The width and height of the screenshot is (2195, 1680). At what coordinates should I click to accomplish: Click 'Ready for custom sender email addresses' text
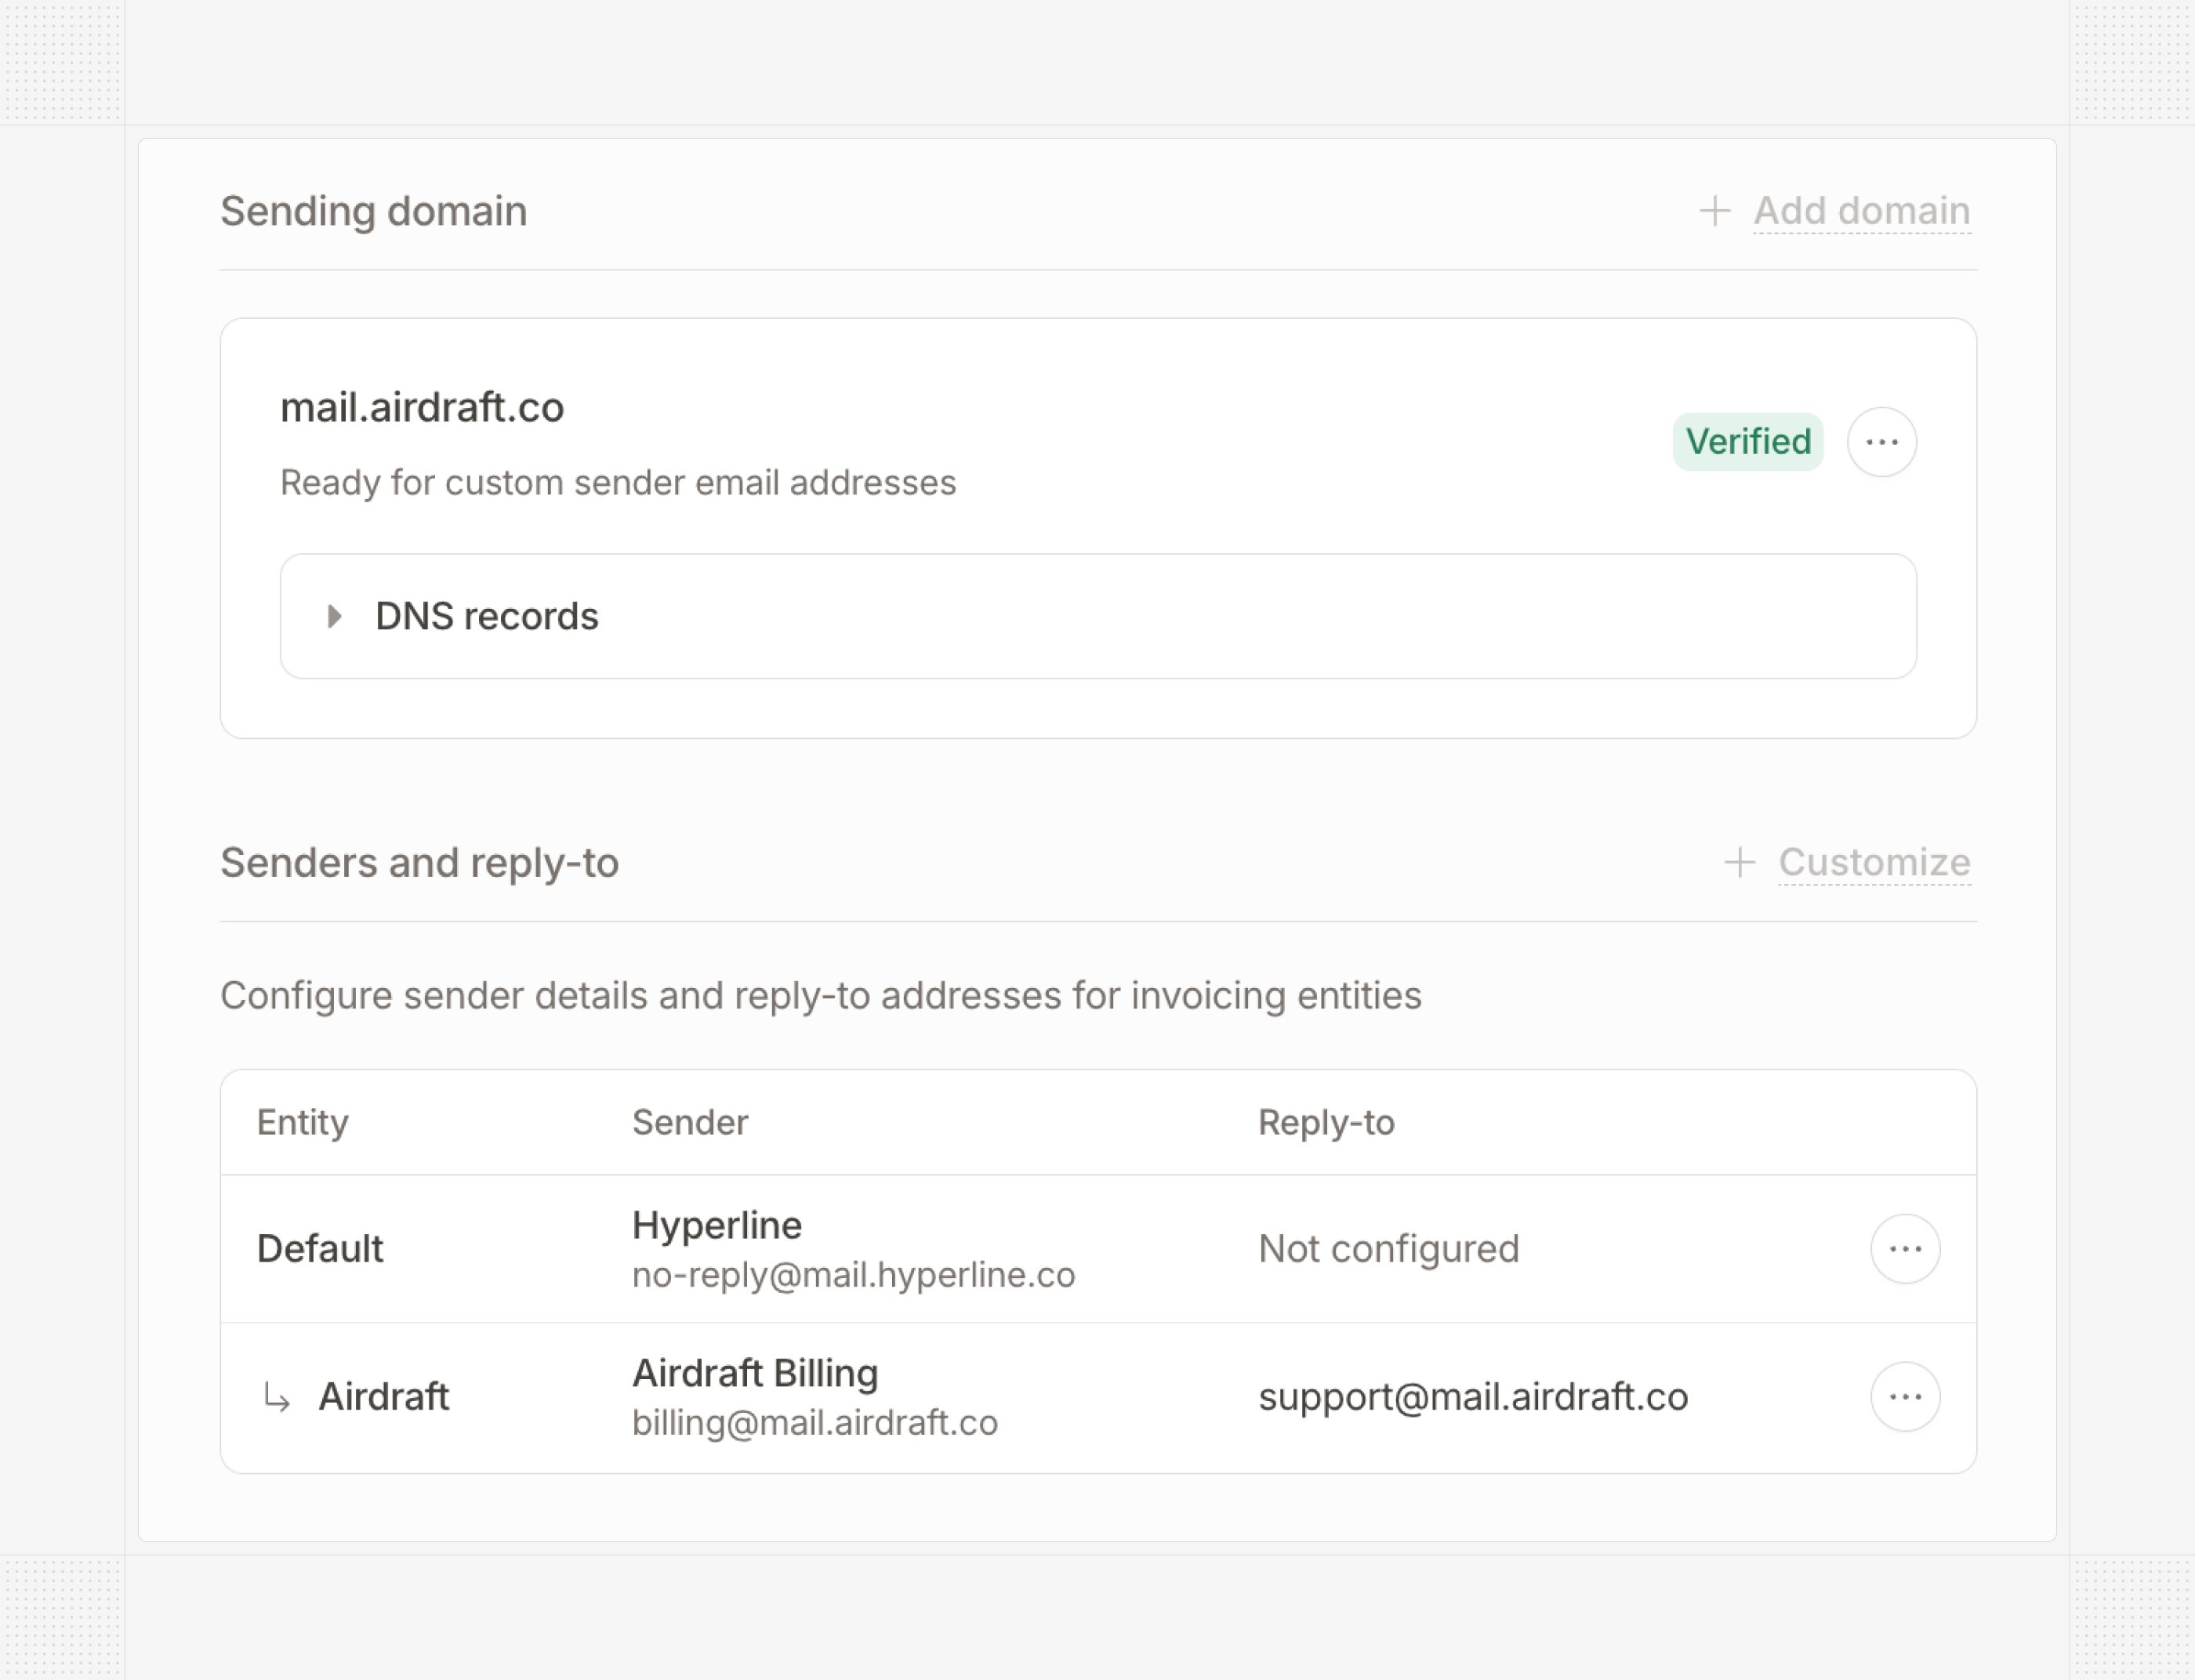(x=617, y=483)
